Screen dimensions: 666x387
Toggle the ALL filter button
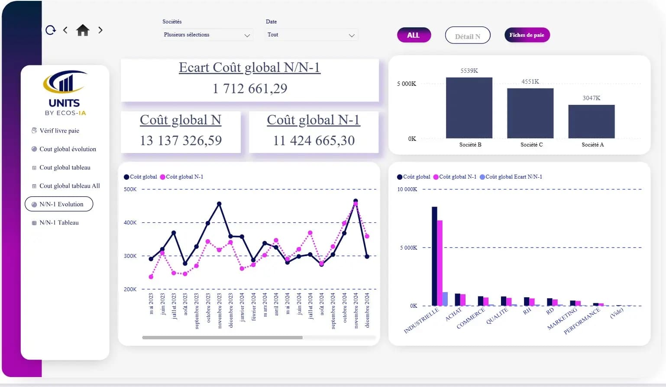(414, 35)
